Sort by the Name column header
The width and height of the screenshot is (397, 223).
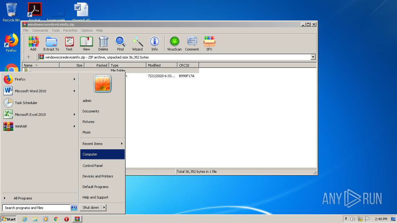(x=41, y=65)
